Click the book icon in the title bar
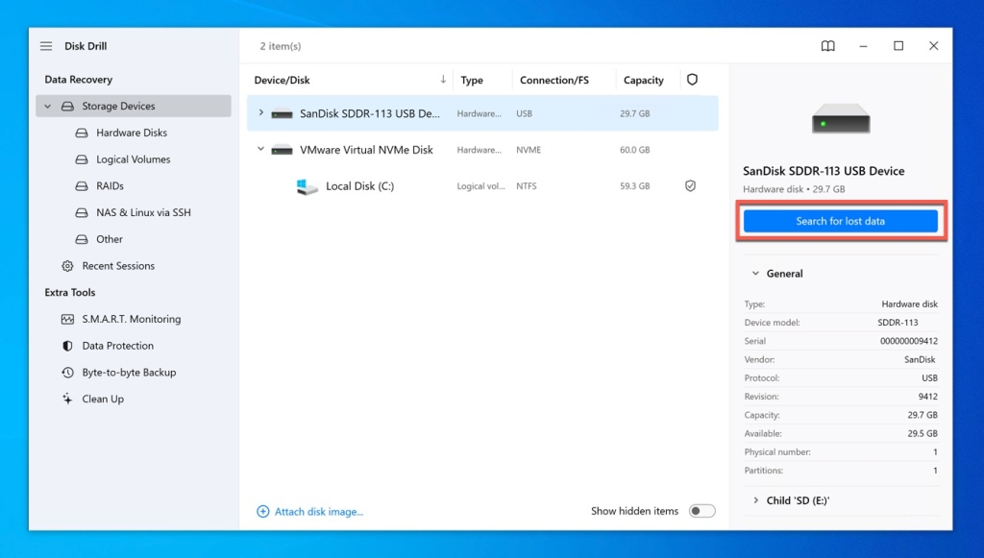 coord(827,45)
